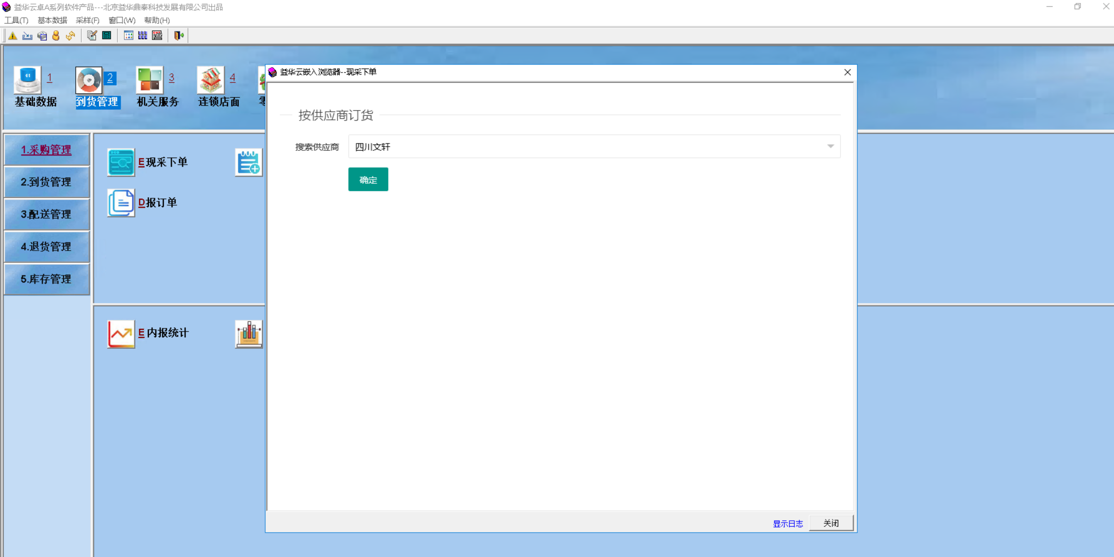Open the 工具(T) menu
Viewport: 1114px width, 557px height.
[17, 20]
